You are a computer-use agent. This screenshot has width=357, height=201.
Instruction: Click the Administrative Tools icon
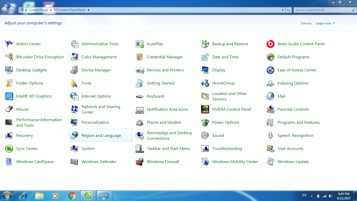pos(74,44)
